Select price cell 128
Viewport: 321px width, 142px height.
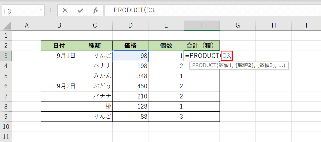[x=130, y=106]
